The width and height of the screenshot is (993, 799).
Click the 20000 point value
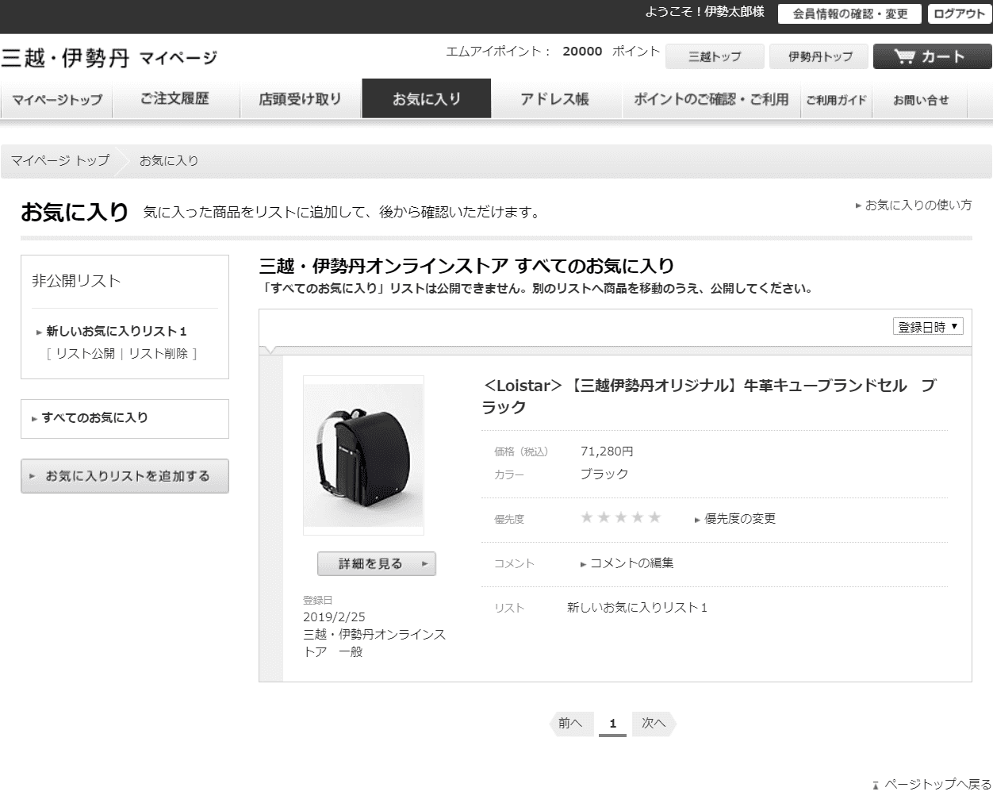[x=582, y=51]
